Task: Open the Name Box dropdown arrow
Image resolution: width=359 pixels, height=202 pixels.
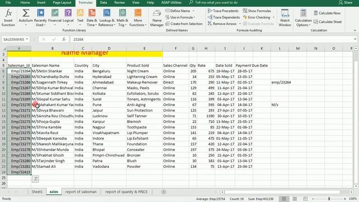Action: click(x=27, y=39)
